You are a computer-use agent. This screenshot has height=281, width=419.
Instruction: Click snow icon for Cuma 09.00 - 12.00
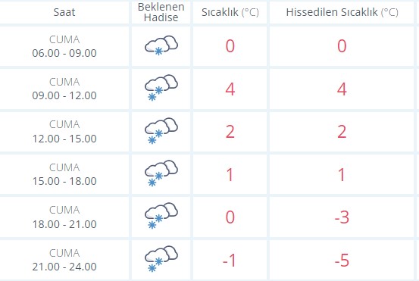pos(161,88)
